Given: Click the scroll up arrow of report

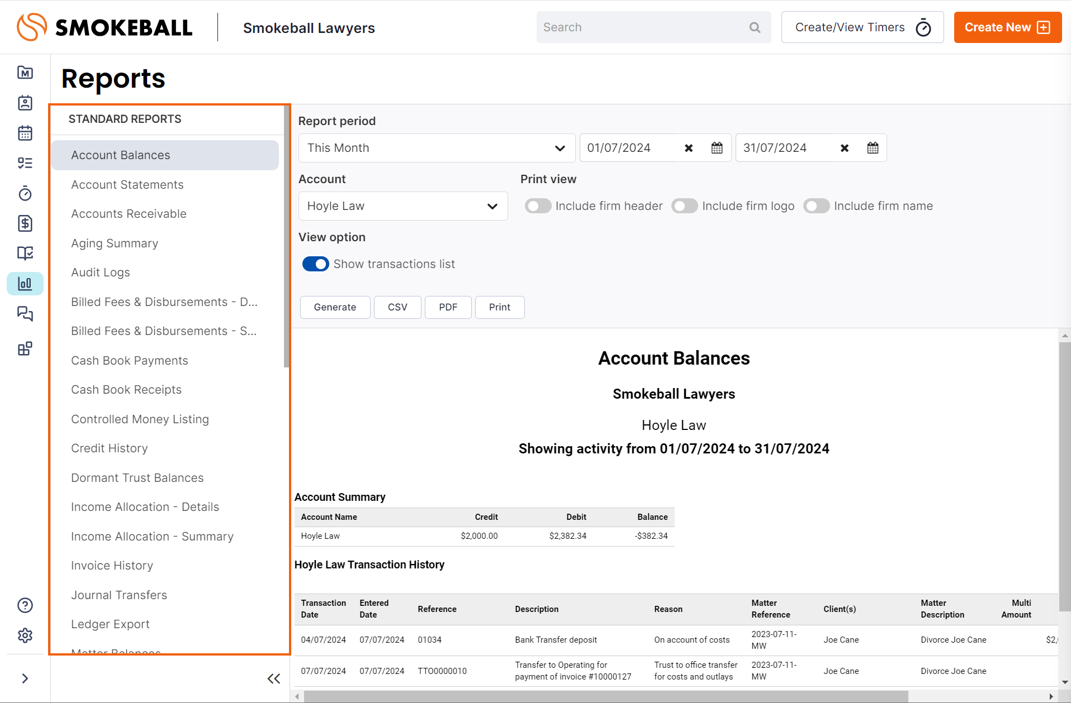Looking at the screenshot, I should tap(1065, 336).
